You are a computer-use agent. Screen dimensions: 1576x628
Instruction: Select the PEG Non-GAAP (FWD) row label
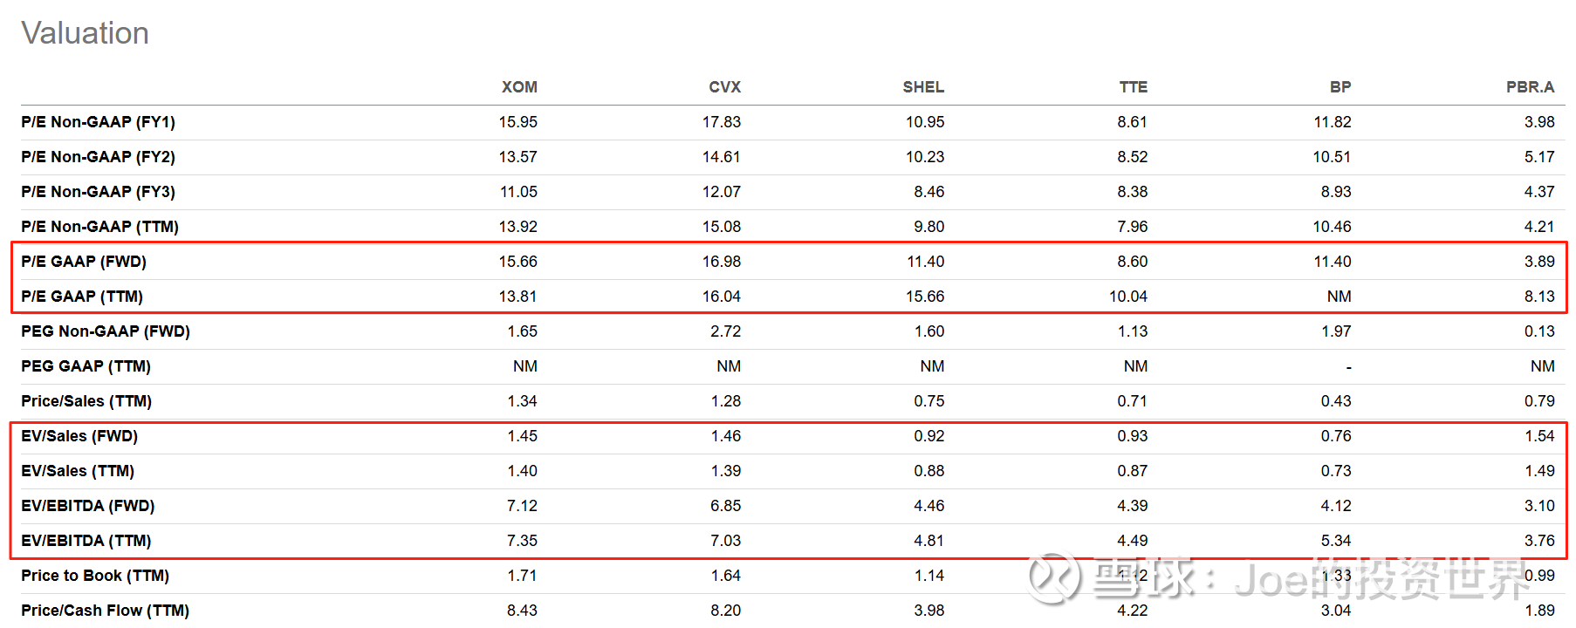pyautogui.click(x=106, y=331)
